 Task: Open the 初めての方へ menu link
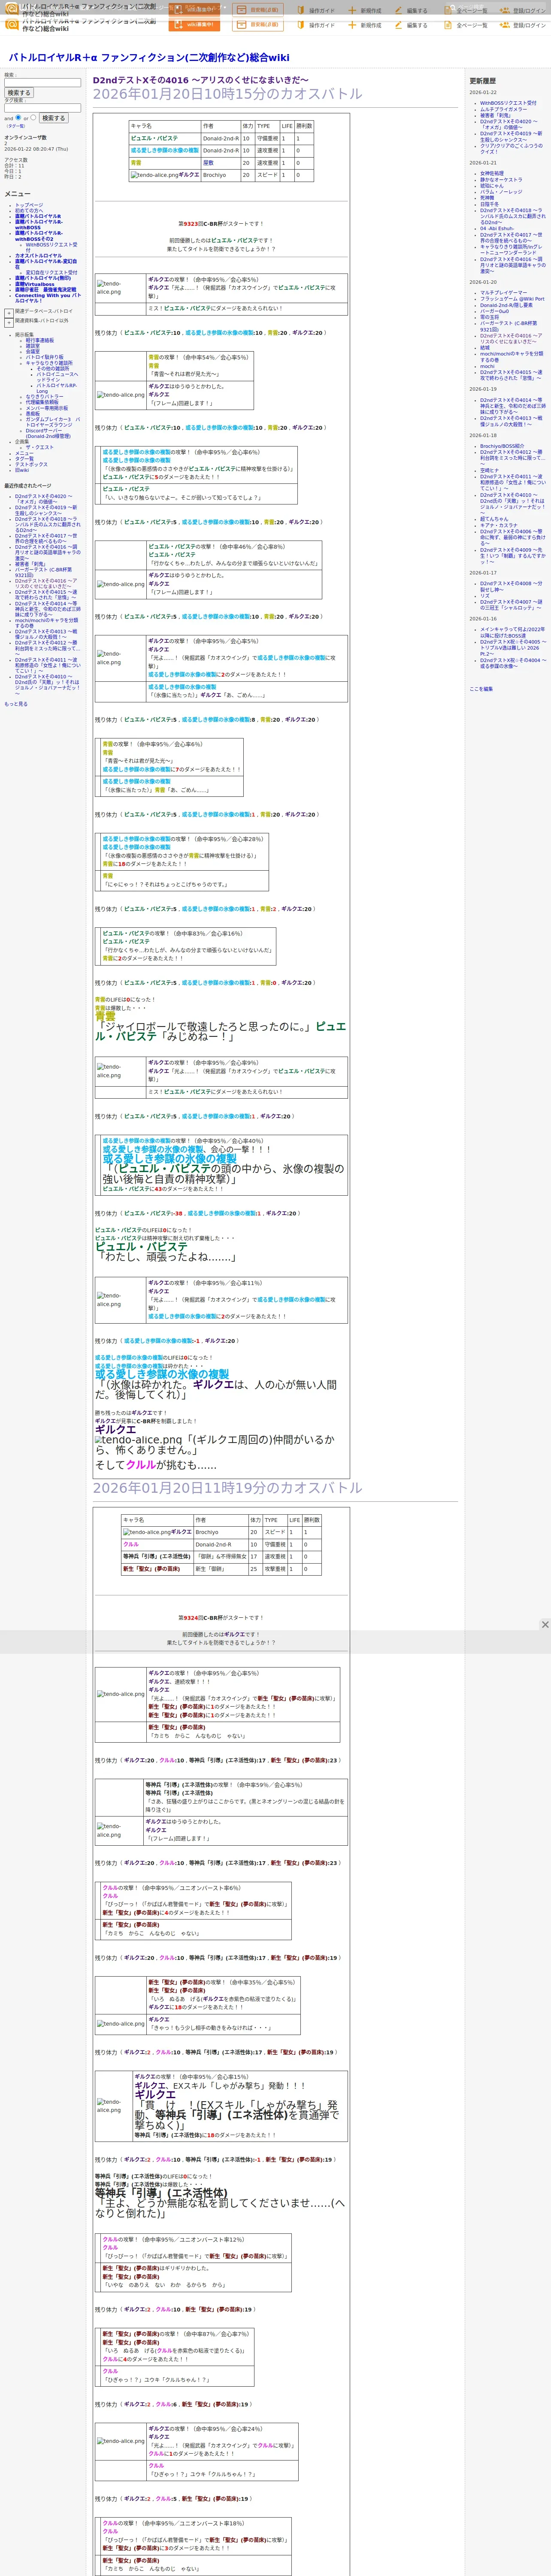pos(29,211)
